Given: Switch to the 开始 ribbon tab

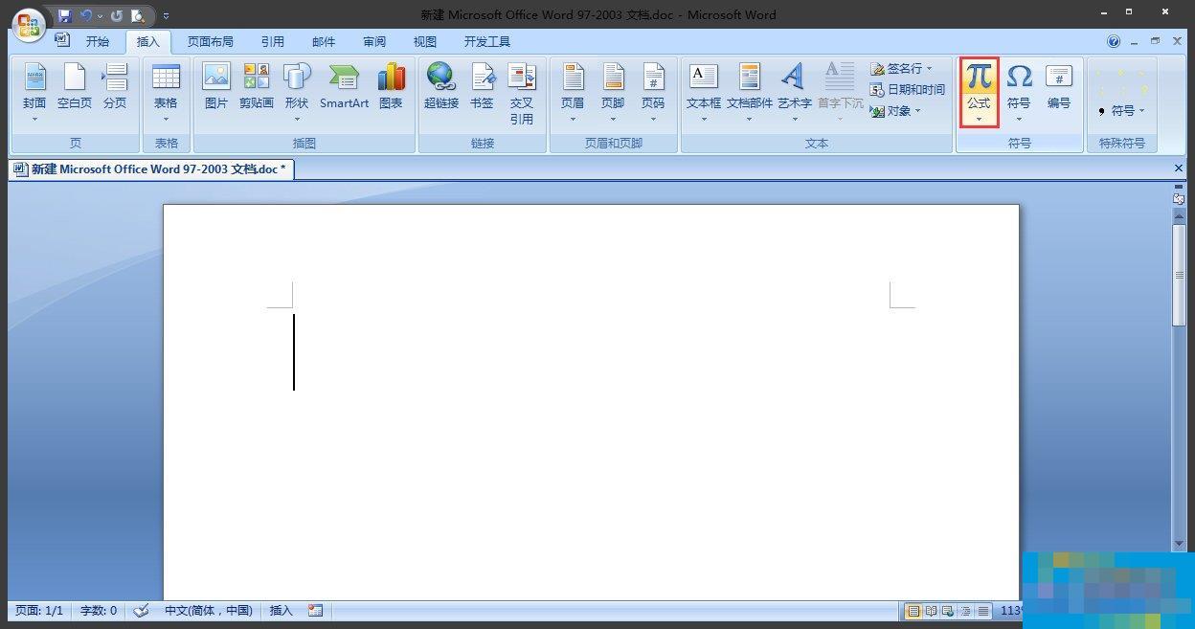Looking at the screenshot, I should 98,42.
